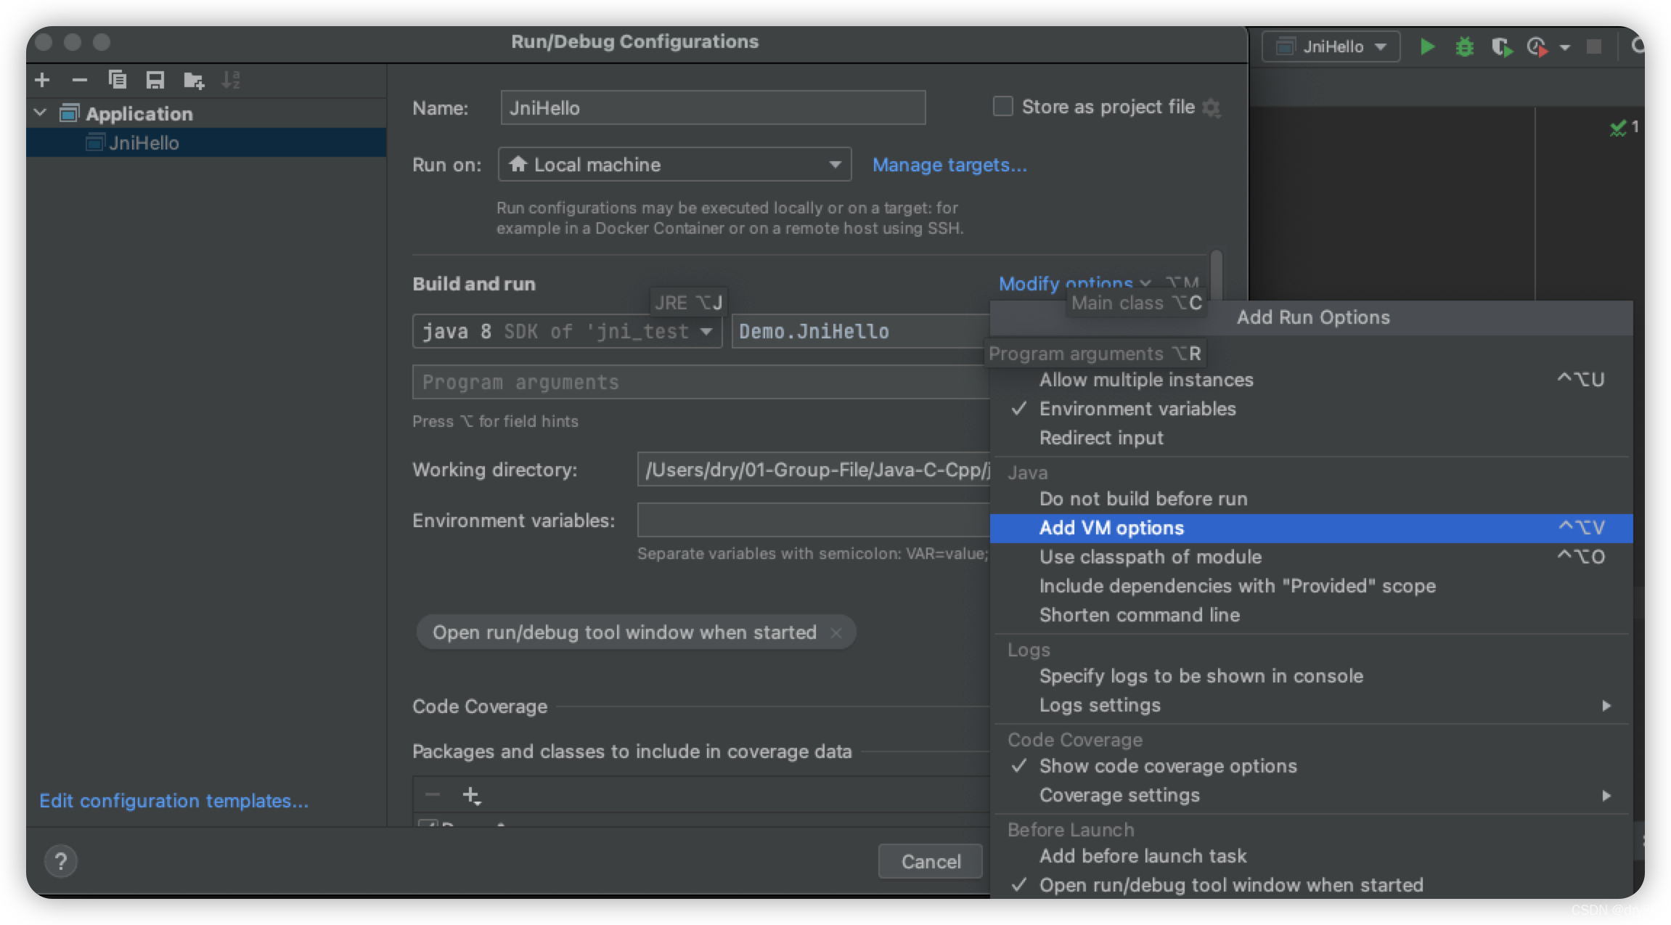The height and width of the screenshot is (925, 1671).
Task: Create a new configuration folder
Action: (193, 80)
